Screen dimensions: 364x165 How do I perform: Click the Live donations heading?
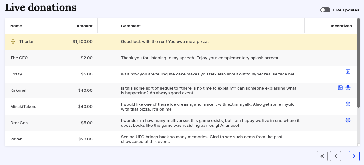pos(41,7)
